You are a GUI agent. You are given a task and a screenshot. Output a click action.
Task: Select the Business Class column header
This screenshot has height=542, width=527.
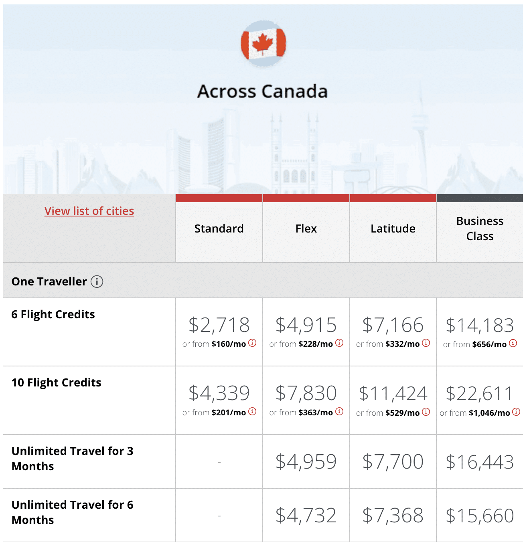480,229
